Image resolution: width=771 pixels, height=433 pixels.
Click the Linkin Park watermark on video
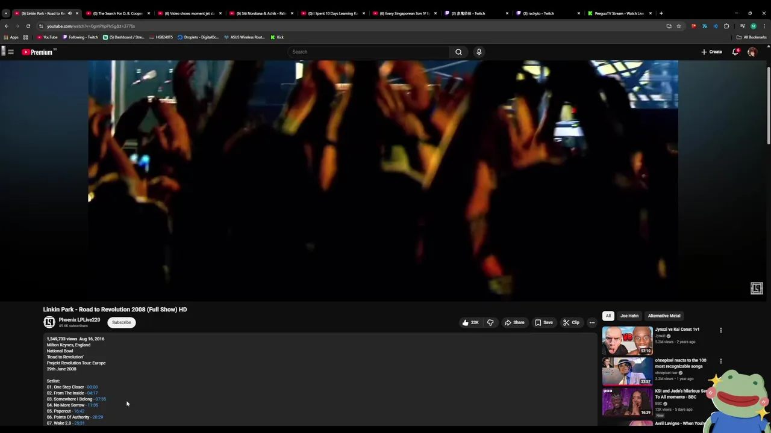coord(757,289)
